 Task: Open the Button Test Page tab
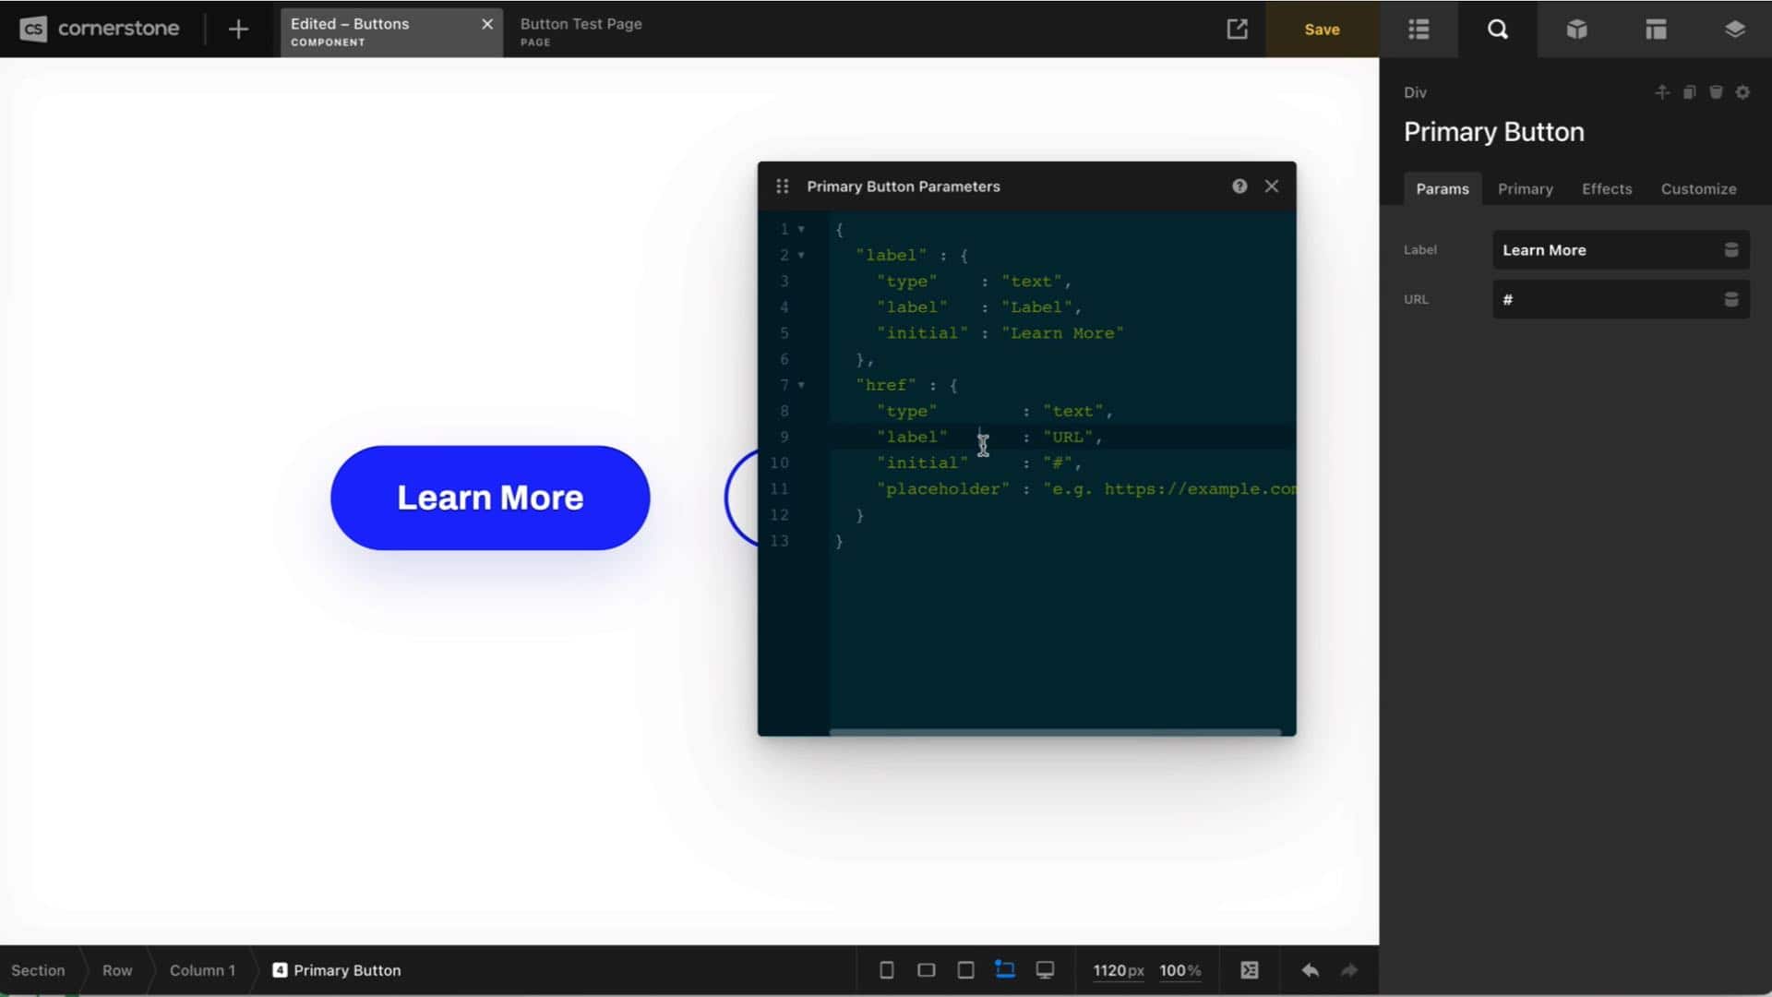pyautogui.click(x=581, y=30)
